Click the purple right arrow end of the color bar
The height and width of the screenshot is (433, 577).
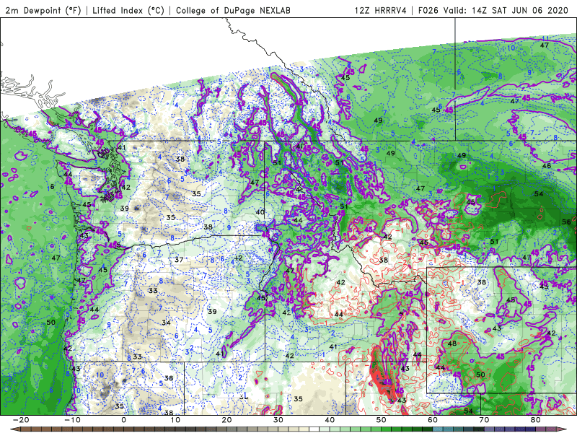pyautogui.click(x=562, y=429)
